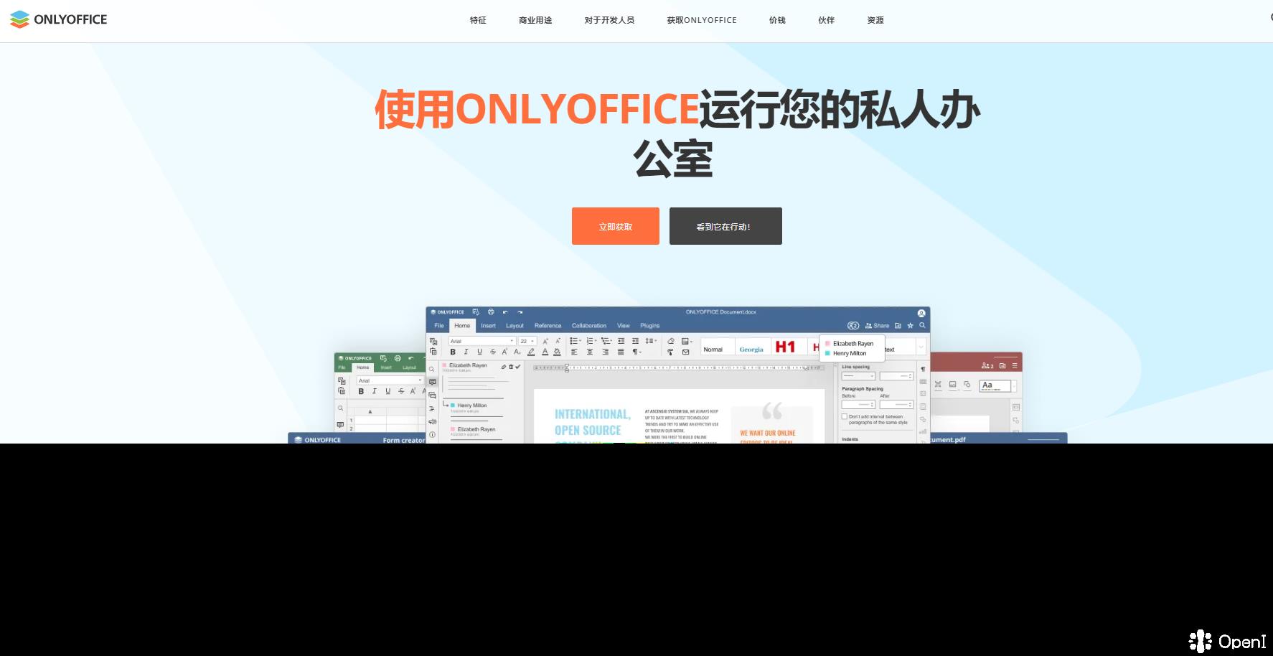Viewport: 1273px width, 656px height.
Task: Click the Paragraph Spacing Before input field
Action: click(858, 404)
